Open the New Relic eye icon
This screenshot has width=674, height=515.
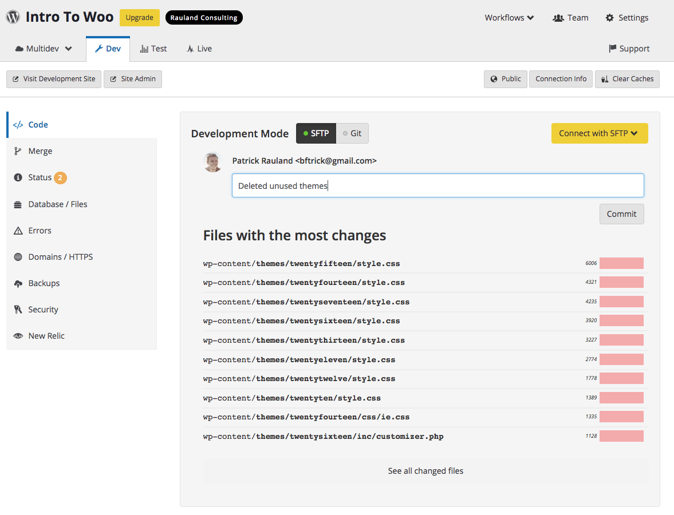click(18, 335)
